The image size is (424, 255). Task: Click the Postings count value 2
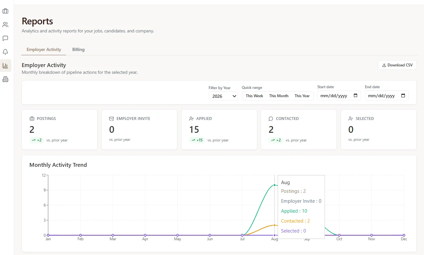click(x=32, y=130)
